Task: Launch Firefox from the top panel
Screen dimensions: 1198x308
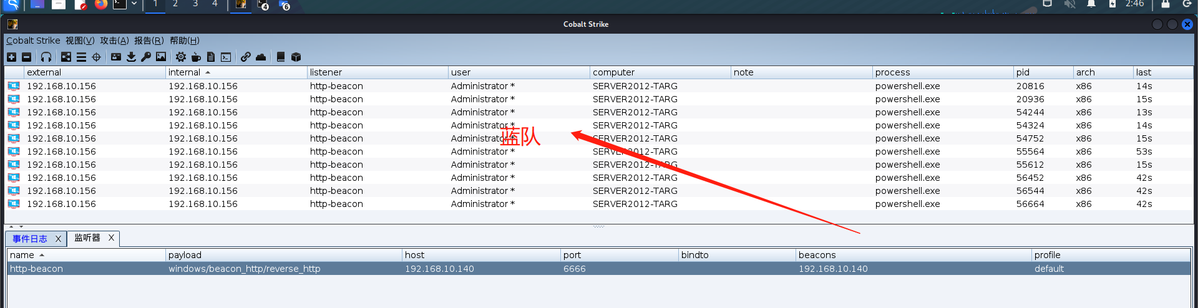Action: pos(101,4)
